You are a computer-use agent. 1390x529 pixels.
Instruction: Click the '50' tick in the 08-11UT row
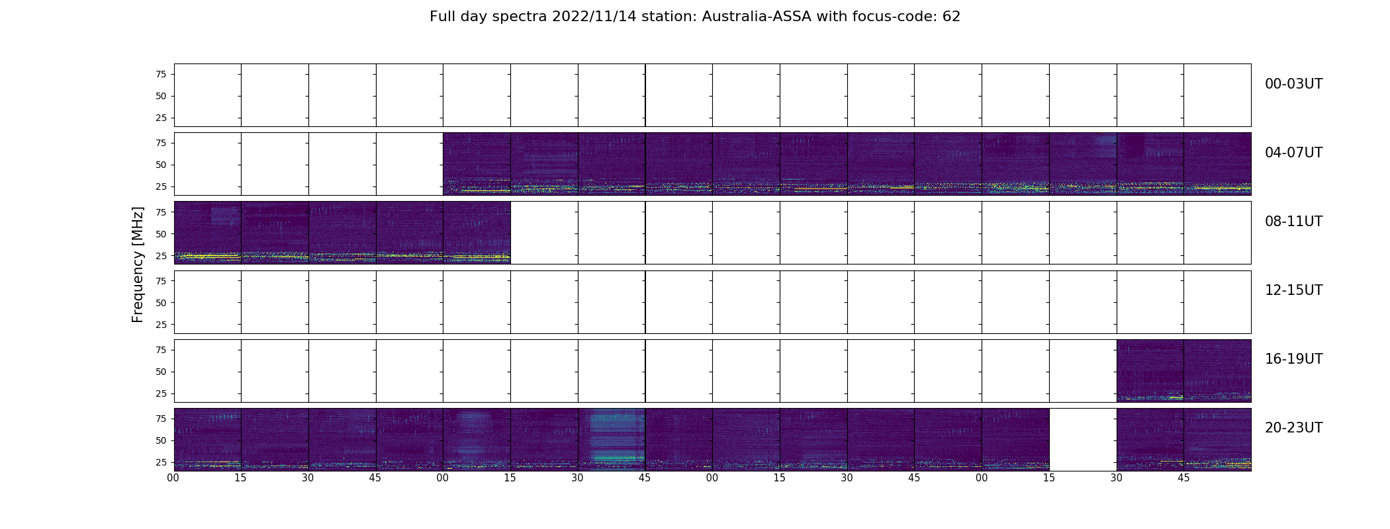(x=161, y=233)
